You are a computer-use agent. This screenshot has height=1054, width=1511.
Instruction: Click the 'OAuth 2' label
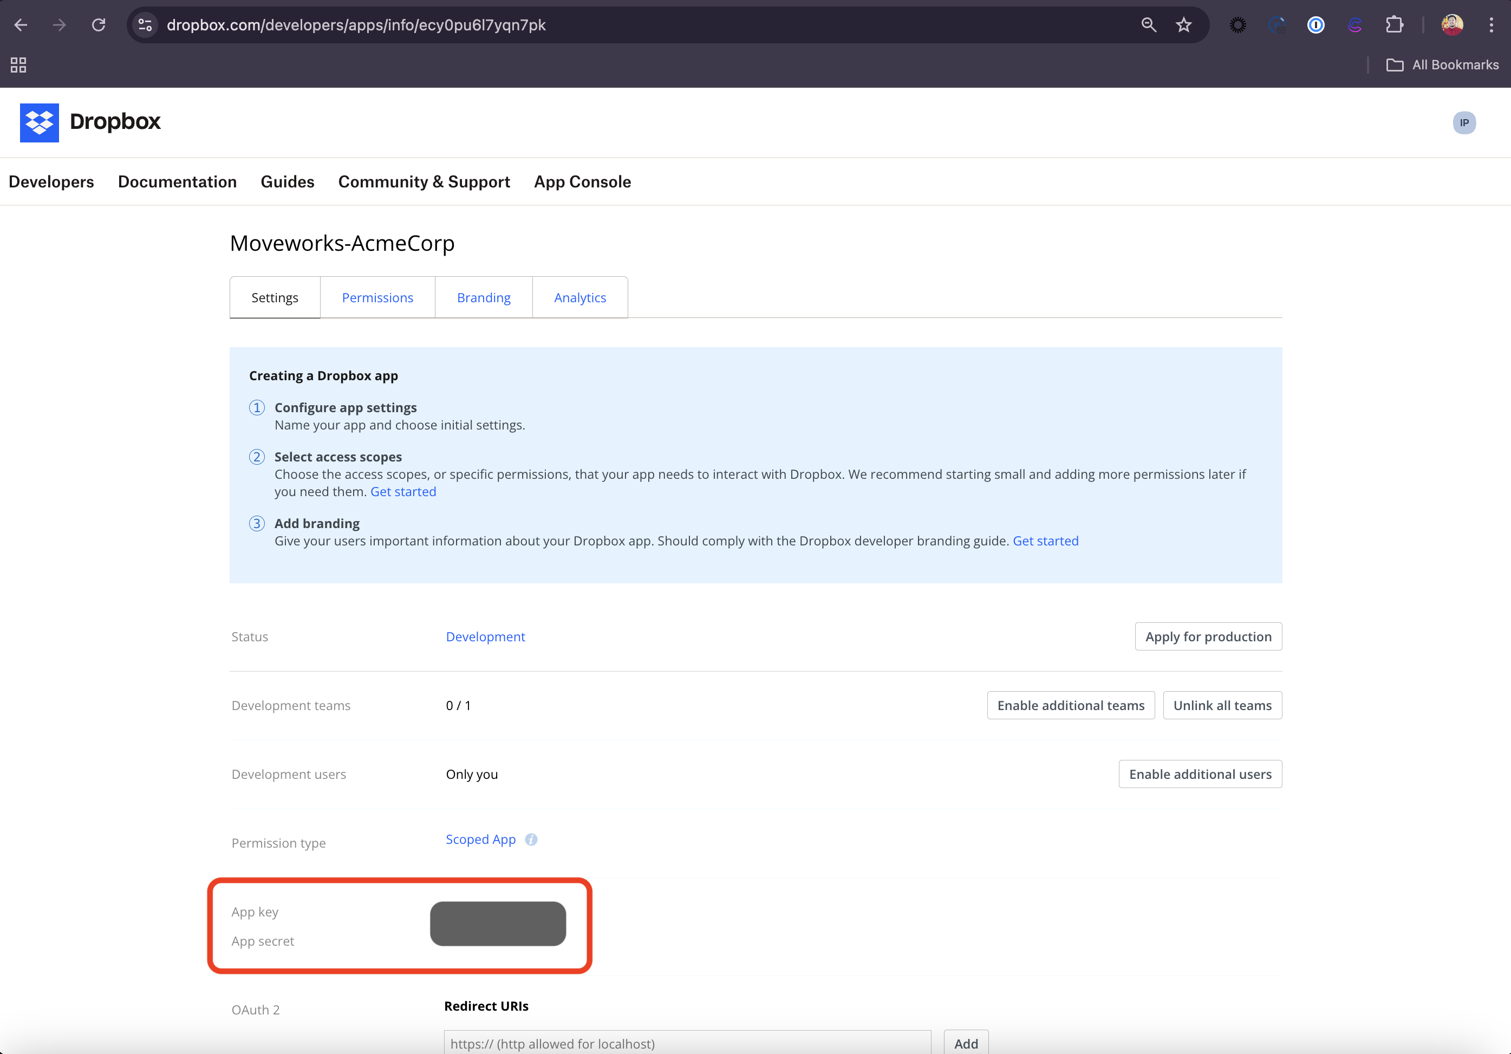click(255, 1010)
